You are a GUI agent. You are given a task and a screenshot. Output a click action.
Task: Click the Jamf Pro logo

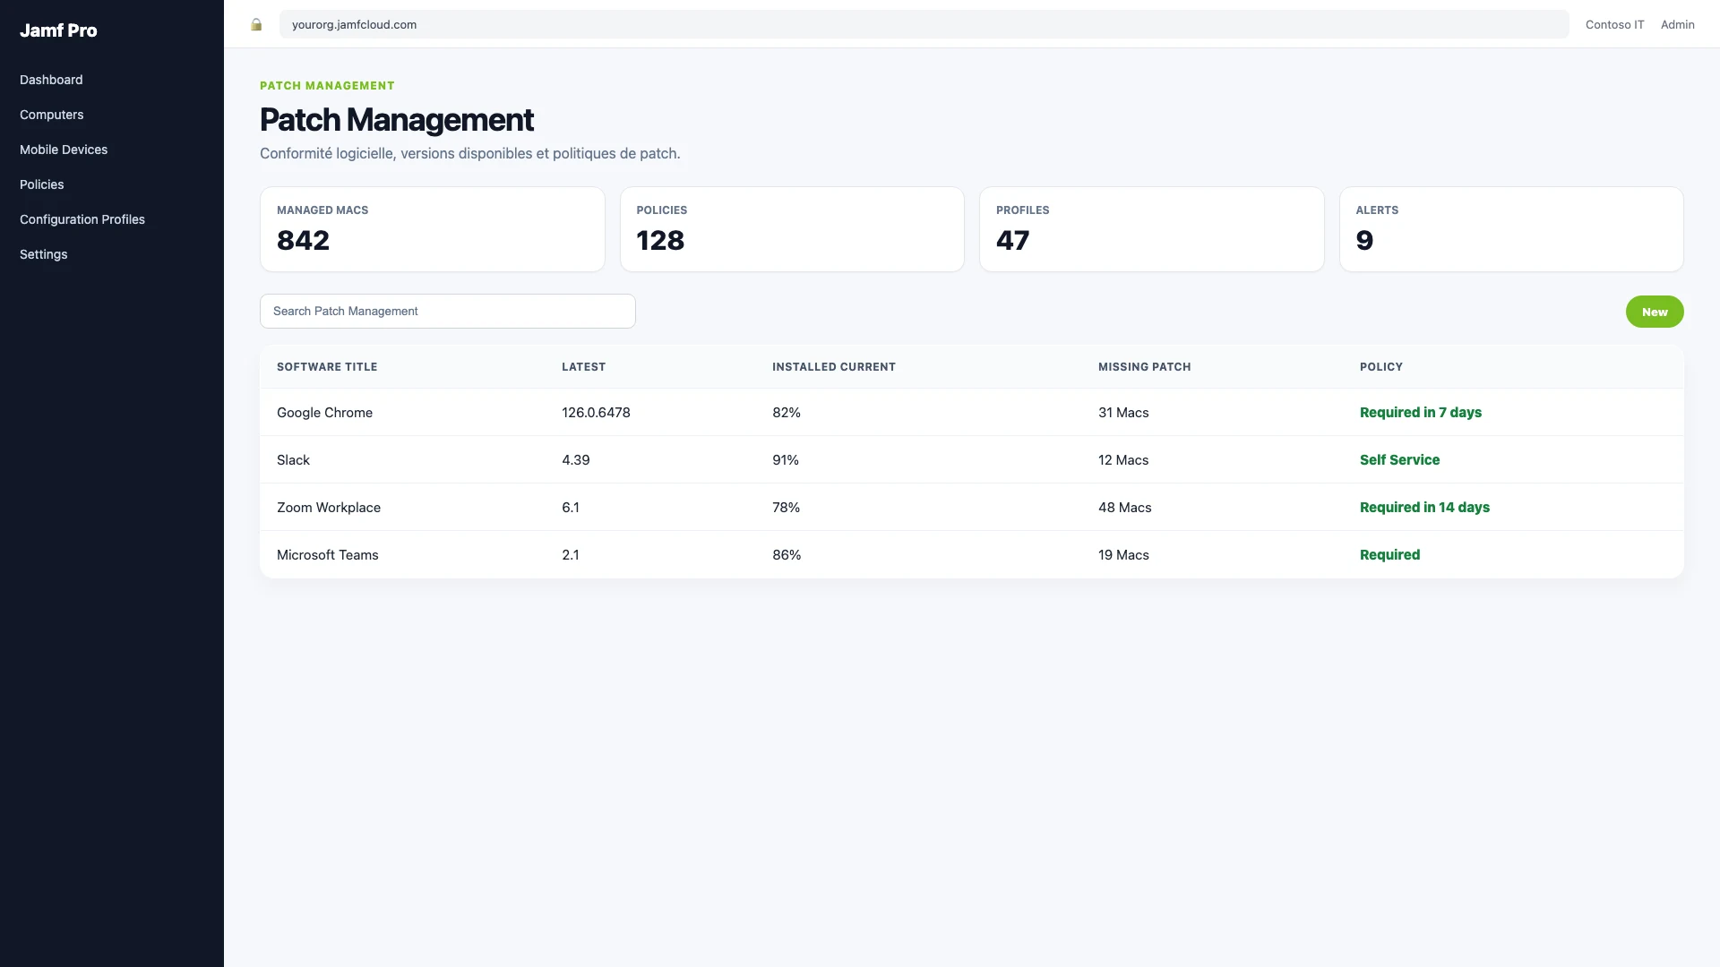[58, 30]
